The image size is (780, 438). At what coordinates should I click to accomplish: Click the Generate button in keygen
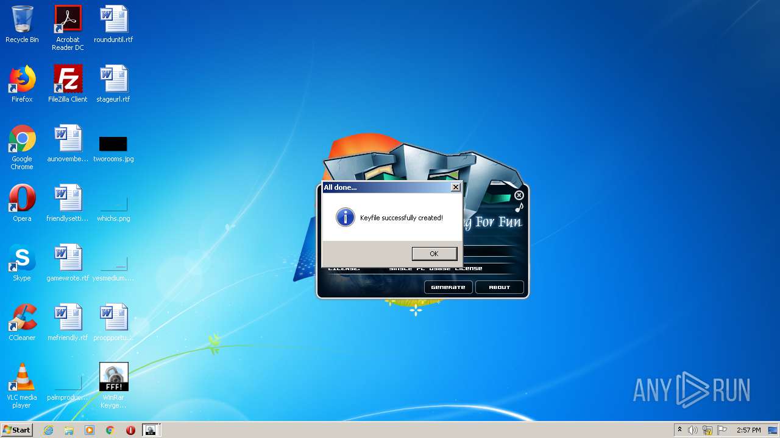coord(448,287)
